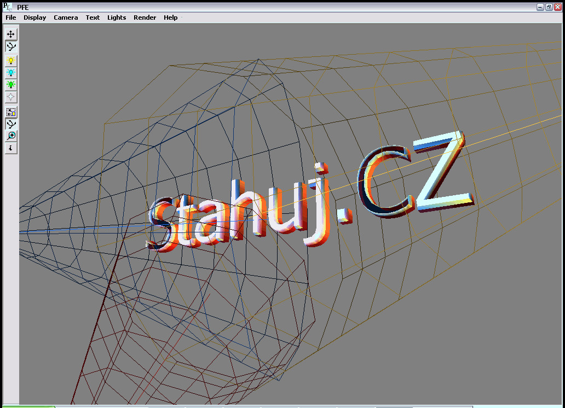
Task: Open the Display menu
Action: coord(35,18)
